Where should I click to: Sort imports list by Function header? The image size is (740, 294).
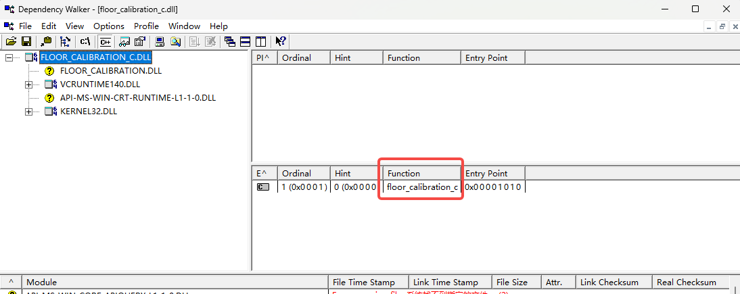421,58
